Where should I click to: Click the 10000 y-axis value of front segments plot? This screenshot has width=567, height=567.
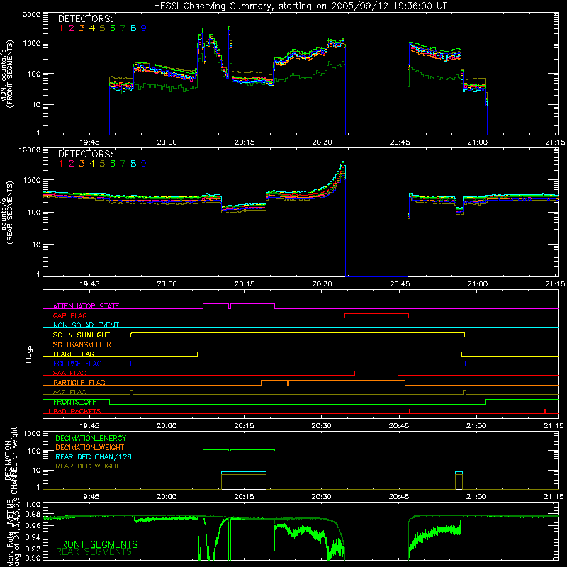click(30, 15)
